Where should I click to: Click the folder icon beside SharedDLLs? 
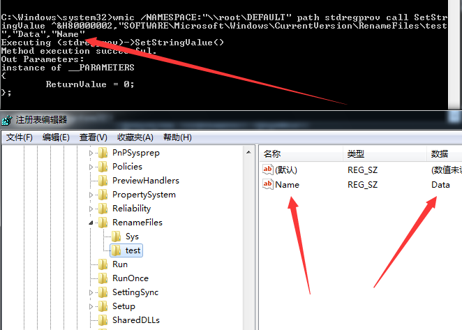[103, 320]
